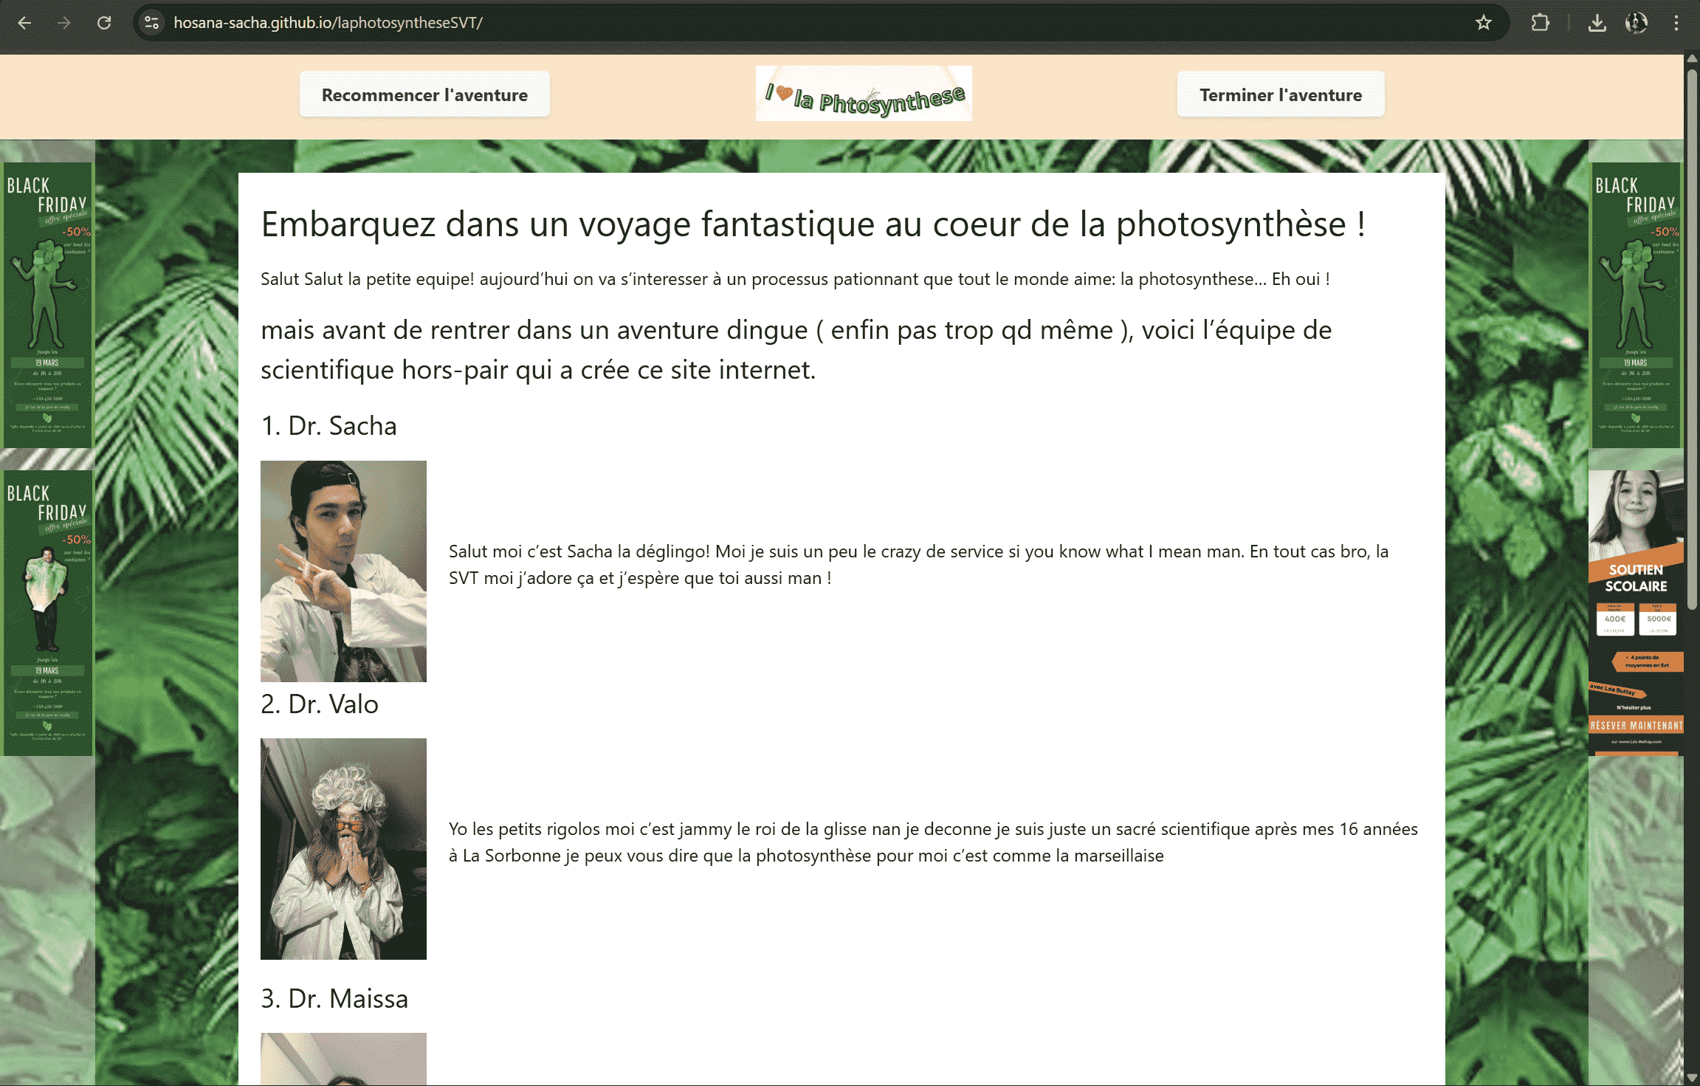Click RÉSERVER MAINTENANT in the tutoring ad
Viewport: 1700px width, 1086px height.
point(1636,726)
